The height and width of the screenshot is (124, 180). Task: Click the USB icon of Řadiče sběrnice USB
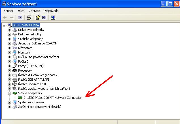click(15, 84)
